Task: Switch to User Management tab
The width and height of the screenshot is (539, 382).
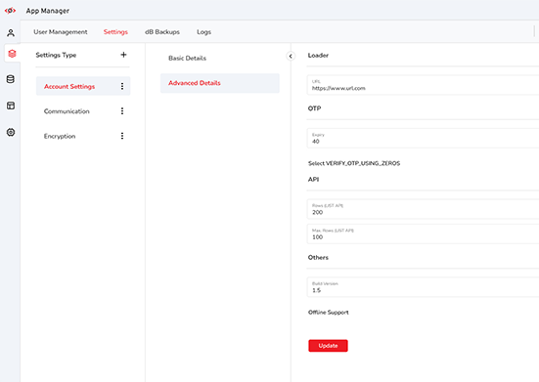Action: tap(61, 32)
